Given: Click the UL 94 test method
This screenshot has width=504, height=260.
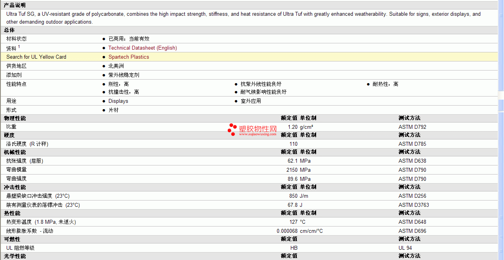Looking at the screenshot, I should tap(405, 248).
